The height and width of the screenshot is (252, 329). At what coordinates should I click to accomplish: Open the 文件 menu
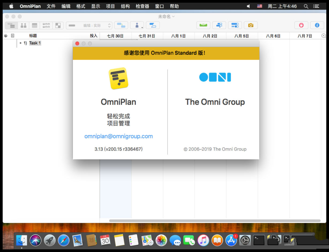[51, 6]
